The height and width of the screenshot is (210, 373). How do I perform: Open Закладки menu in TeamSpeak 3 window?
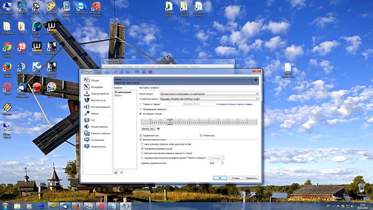pyautogui.click(x=126, y=66)
